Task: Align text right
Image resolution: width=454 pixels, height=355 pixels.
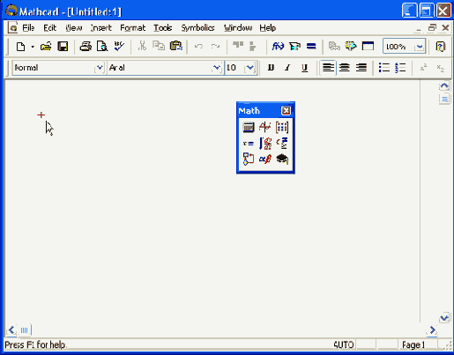Action: 361,68
